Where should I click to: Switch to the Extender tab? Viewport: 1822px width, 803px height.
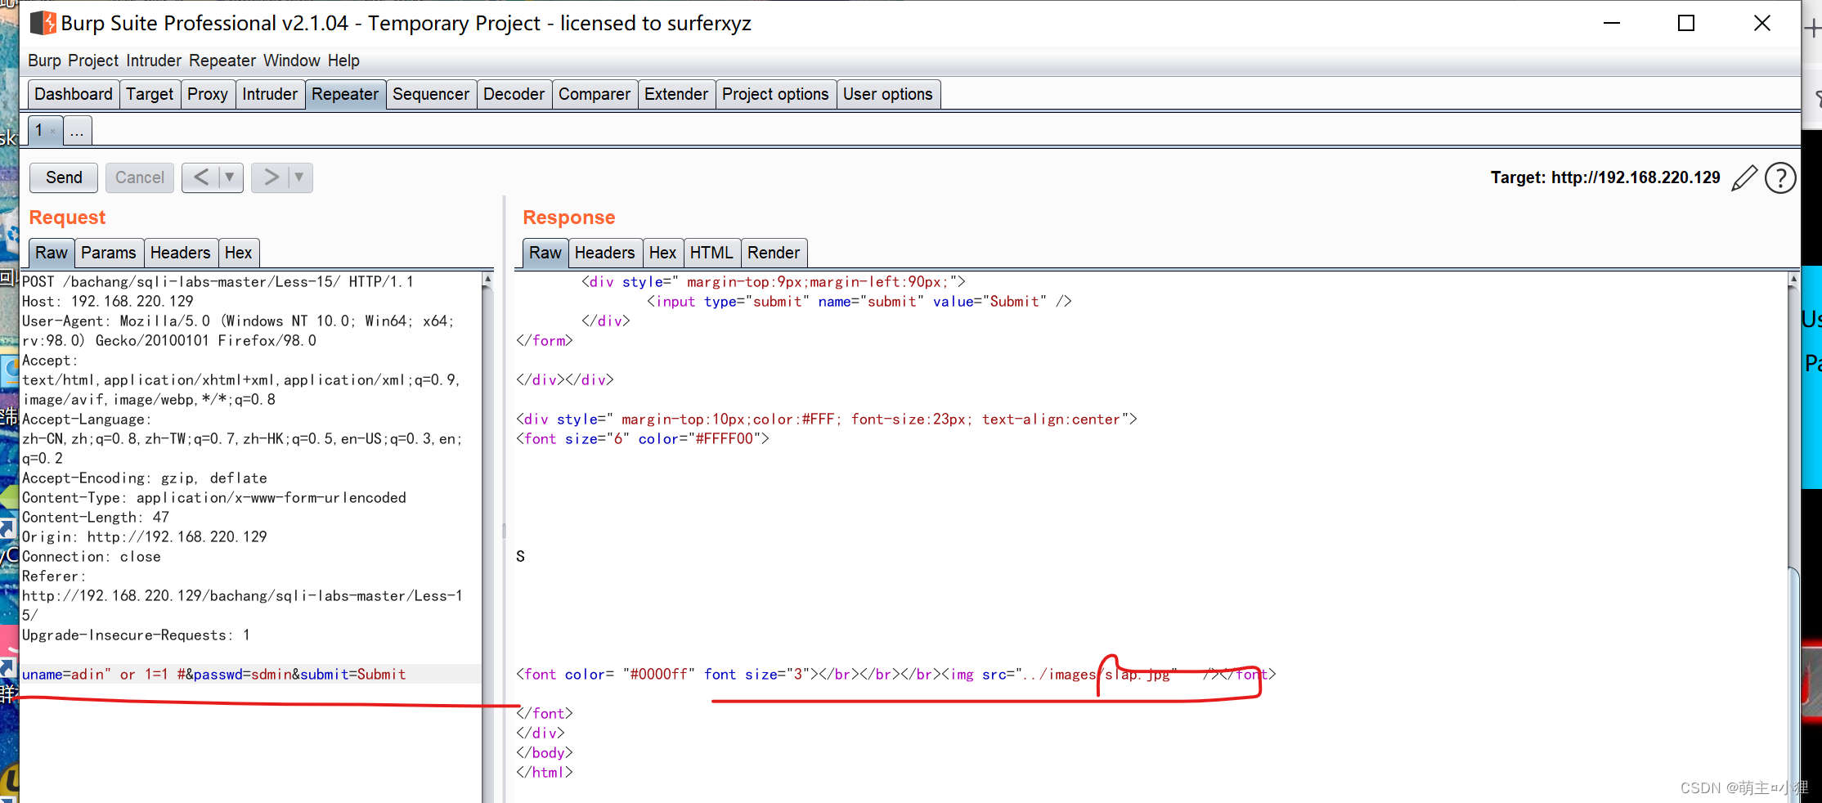pos(676,94)
